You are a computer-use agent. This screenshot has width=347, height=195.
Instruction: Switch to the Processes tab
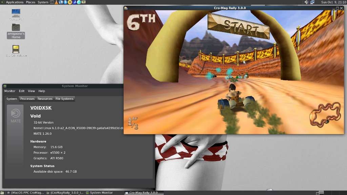tap(27, 99)
